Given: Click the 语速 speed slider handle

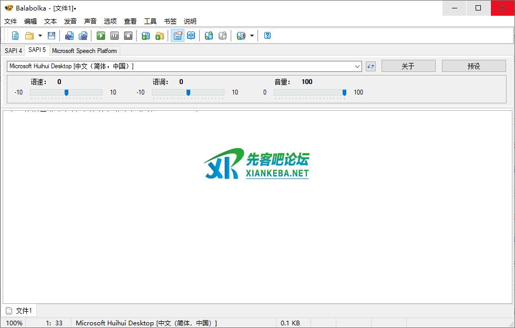Looking at the screenshot, I should (66, 92).
